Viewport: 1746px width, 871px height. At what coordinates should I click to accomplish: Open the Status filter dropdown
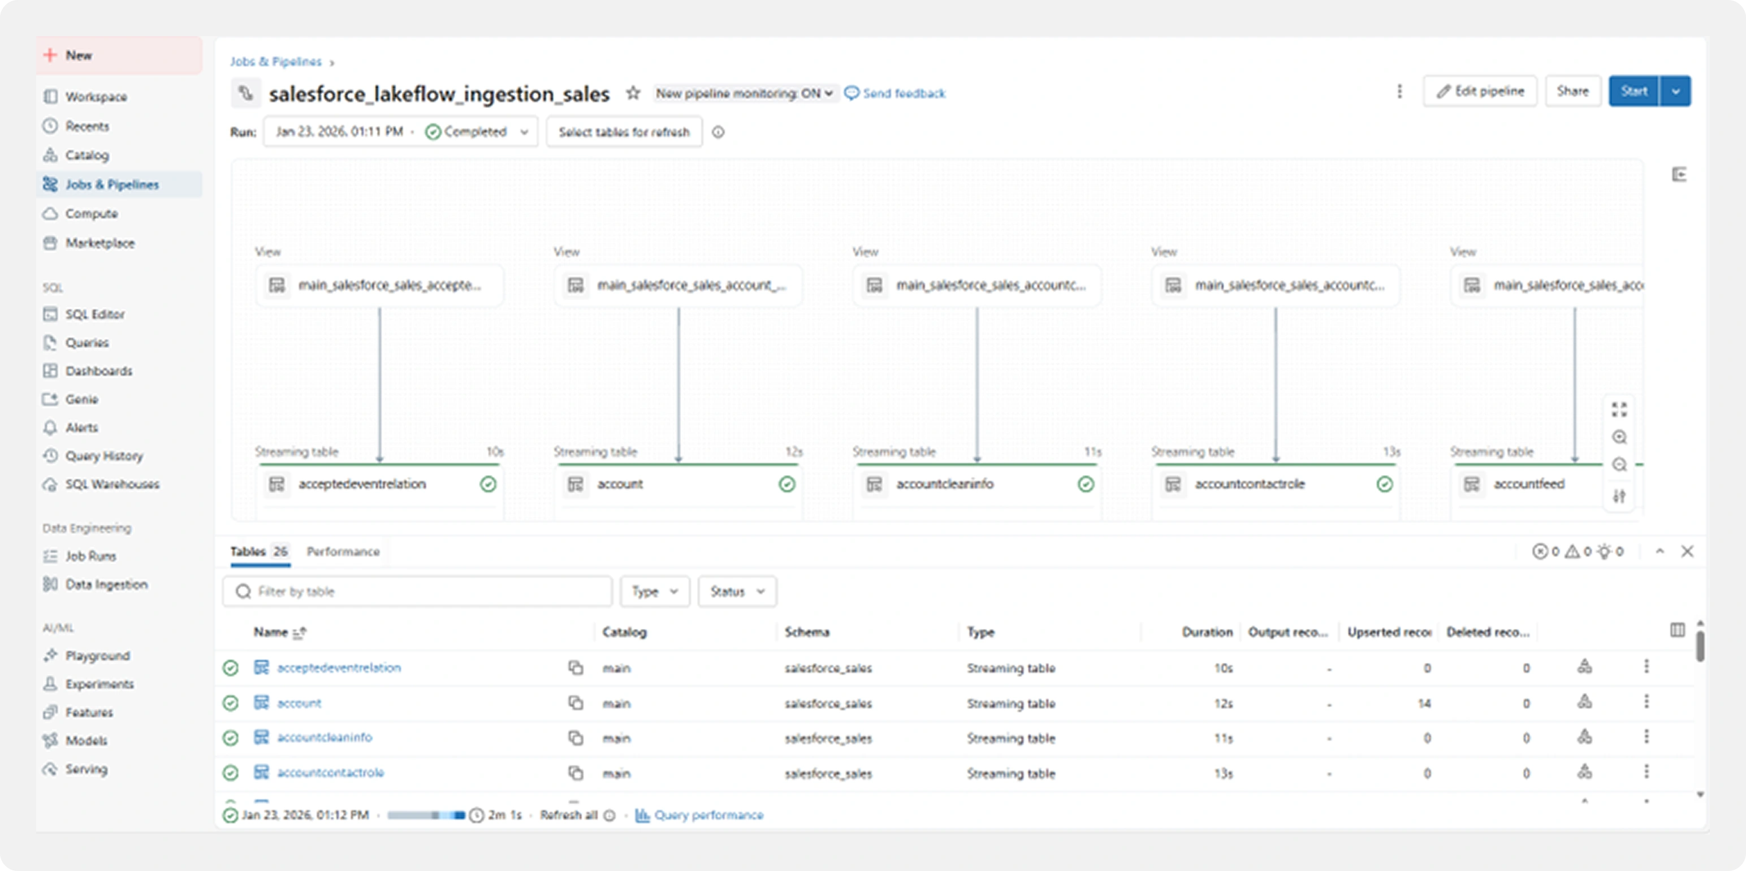point(736,591)
